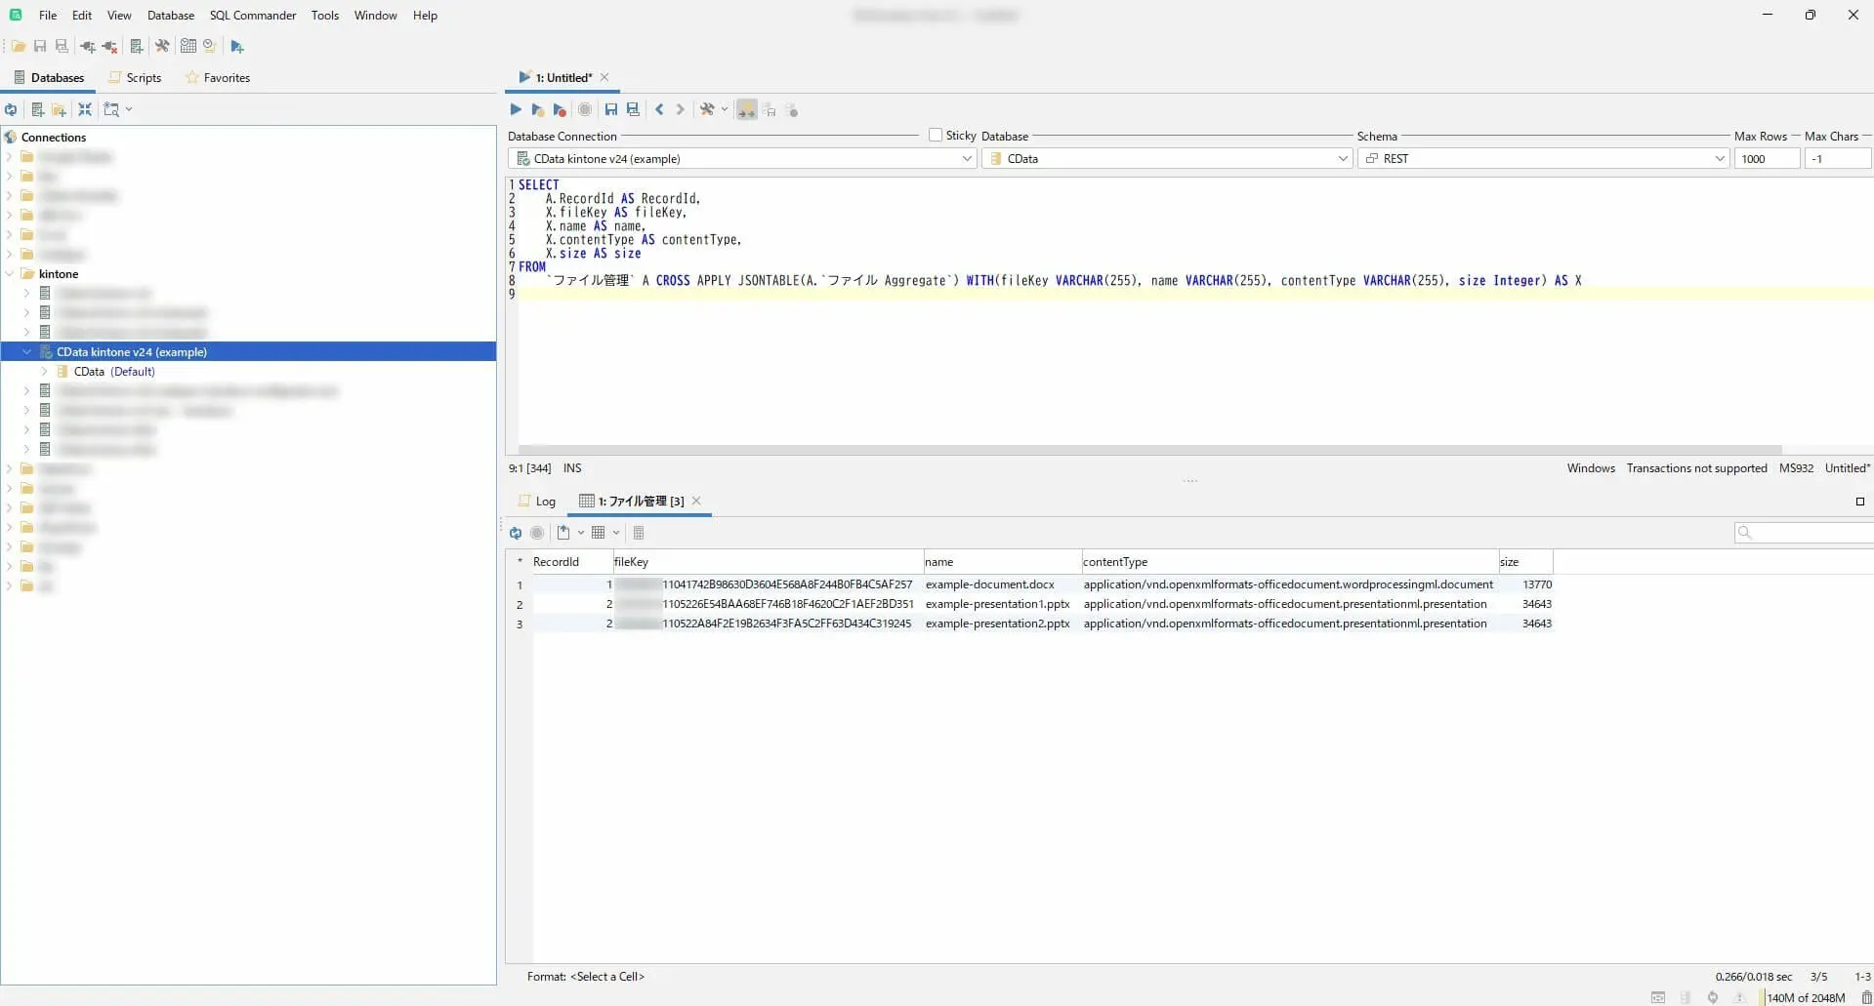The height and width of the screenshot is (1006, 1874).
Task: Click the export grid icon in results toolbar
Action: coord(563,533)
